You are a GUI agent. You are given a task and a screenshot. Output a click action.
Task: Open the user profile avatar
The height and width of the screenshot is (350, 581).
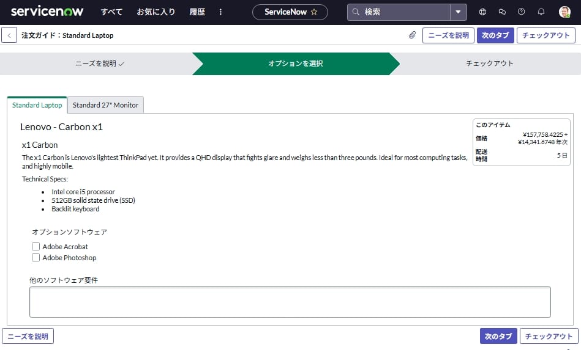pyautogui.click(x=564, y=12)
